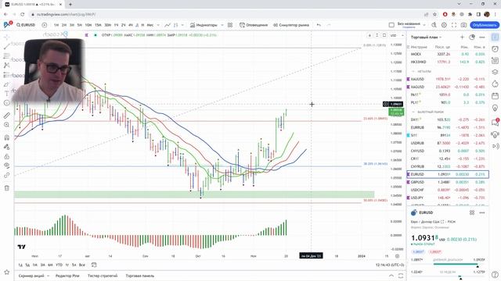Select the Все date range

(x=81, y=265)
